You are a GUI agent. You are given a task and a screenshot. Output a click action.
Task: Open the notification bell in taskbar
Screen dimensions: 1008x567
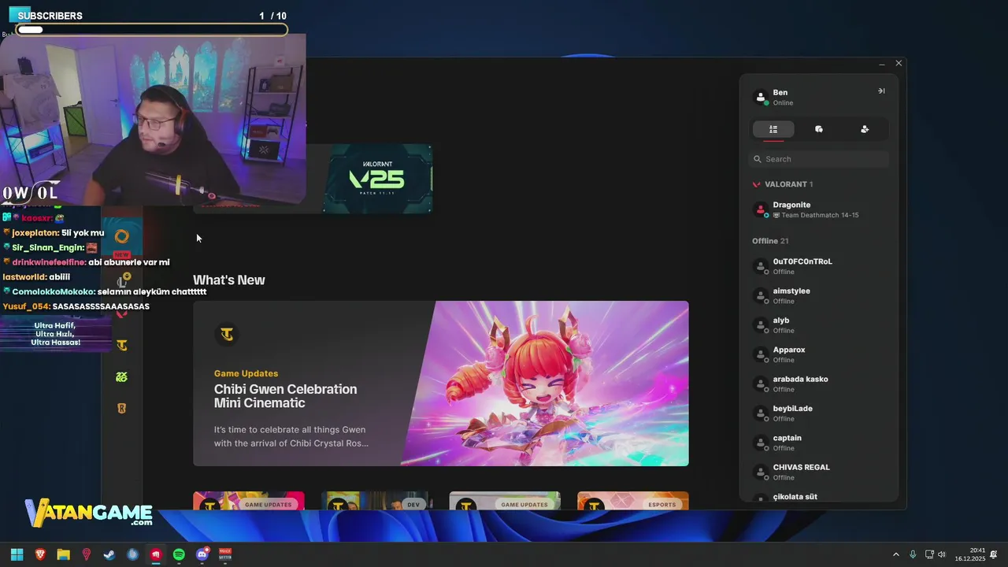[x=994, y=554]
